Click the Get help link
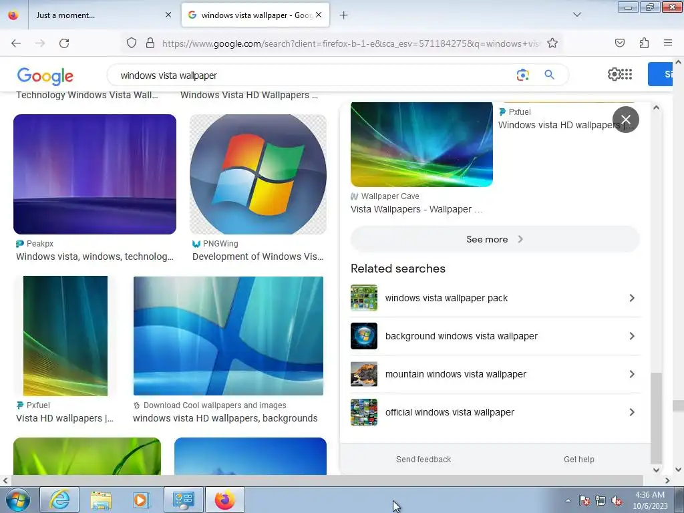Image resolution: width=684 pixels, height=513 pixels. (579, 460)
